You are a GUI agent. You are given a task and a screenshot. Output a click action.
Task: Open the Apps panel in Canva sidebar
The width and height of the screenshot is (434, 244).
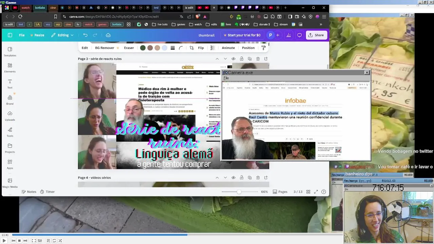[x=10, y=164]
